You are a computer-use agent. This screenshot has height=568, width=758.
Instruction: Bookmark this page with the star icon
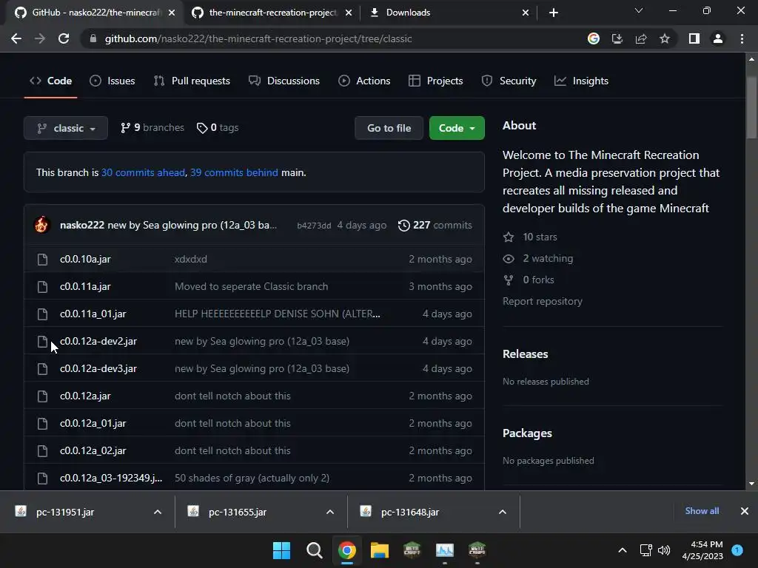tap(665, 38)
